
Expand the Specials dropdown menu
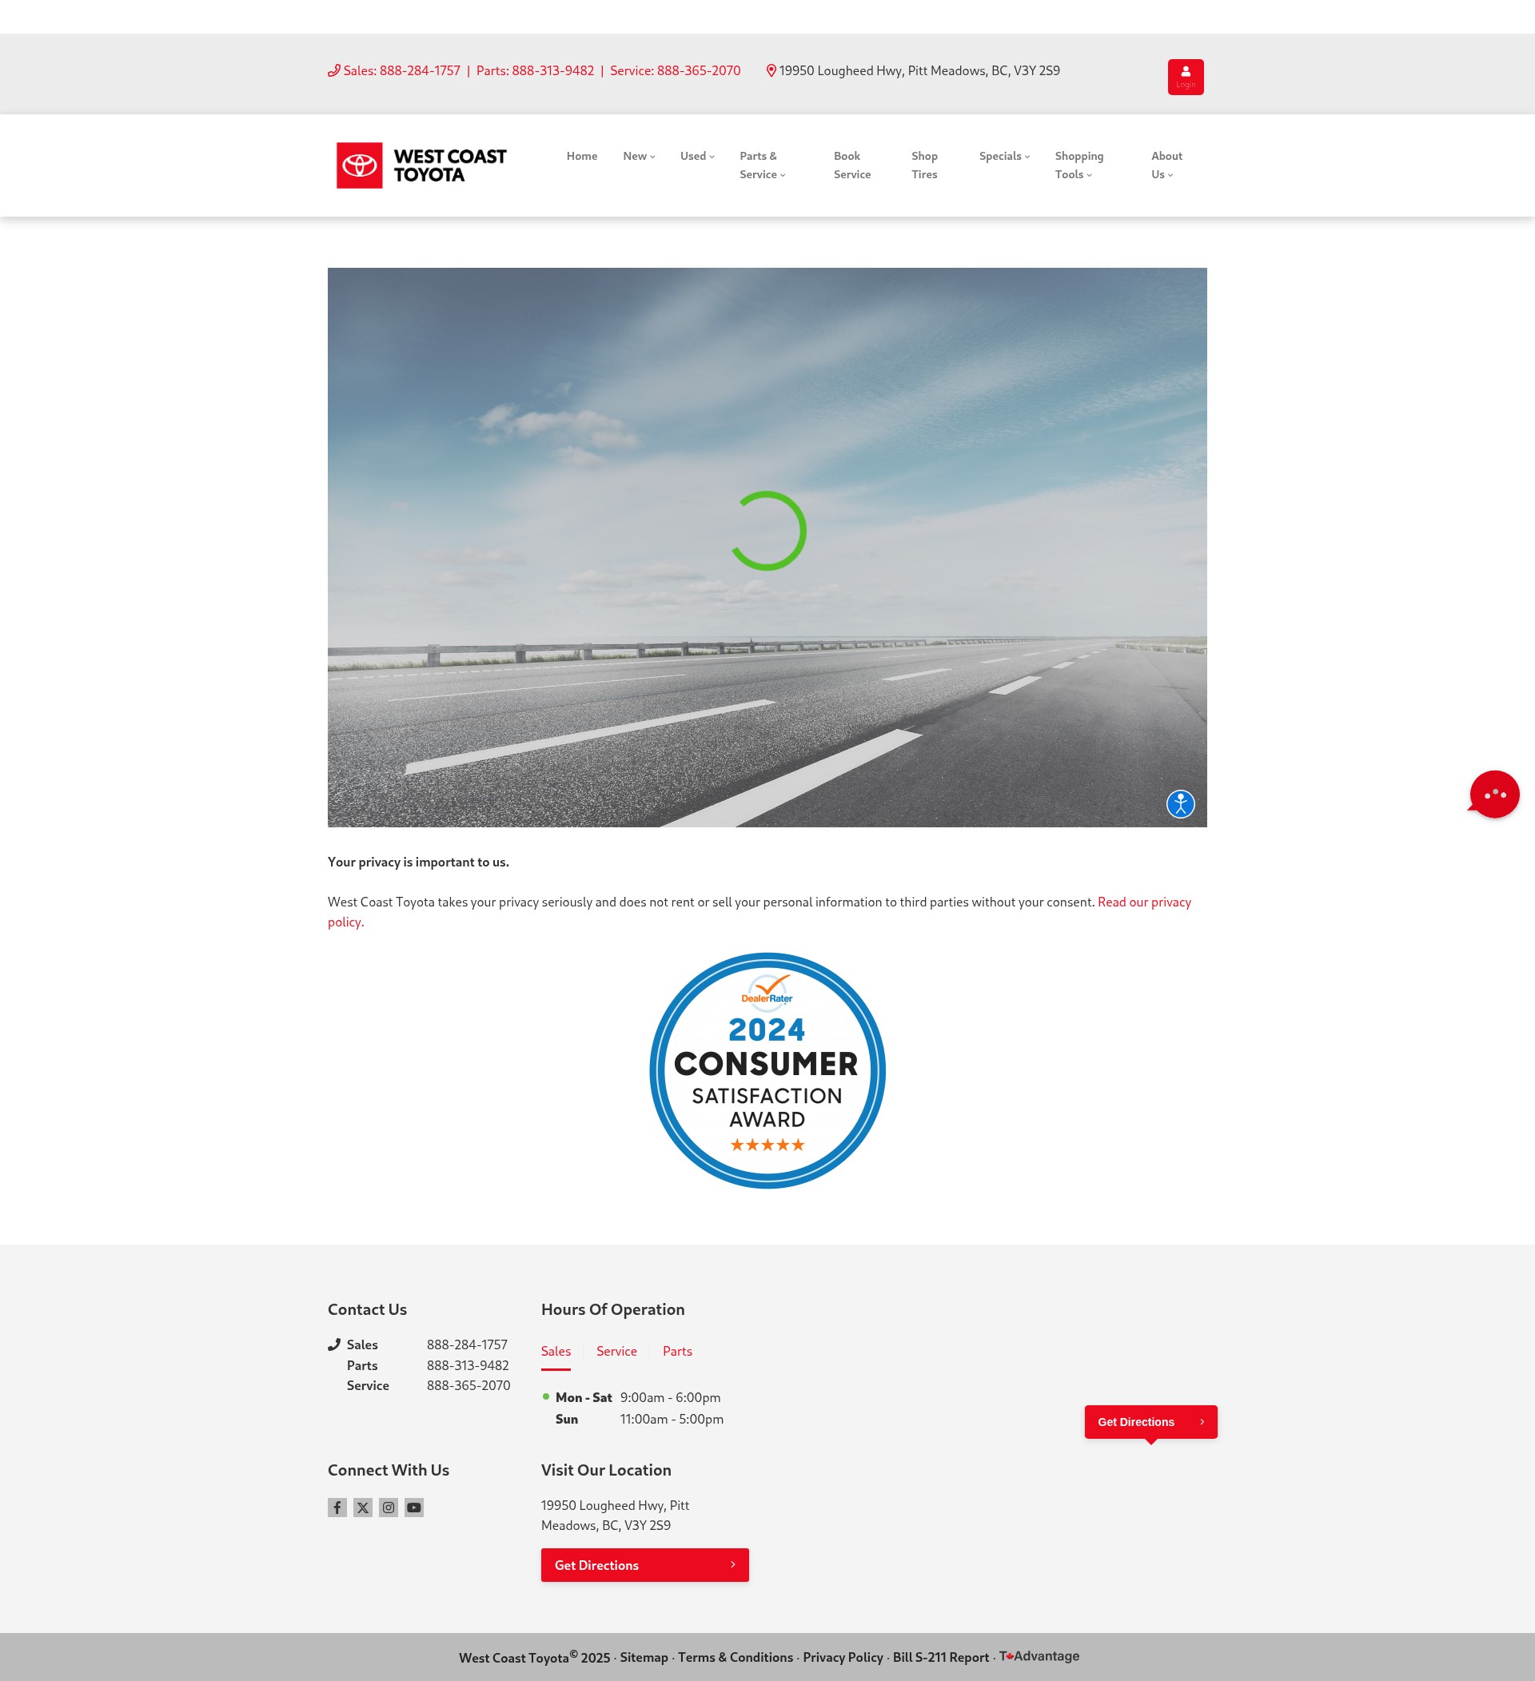[1004, 156]
